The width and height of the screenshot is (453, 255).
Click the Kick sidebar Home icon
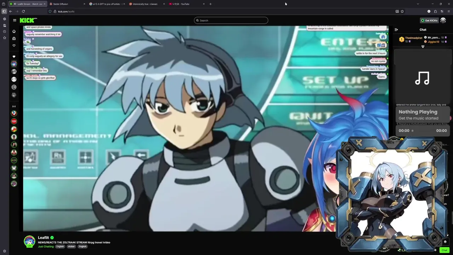[14, 31]
